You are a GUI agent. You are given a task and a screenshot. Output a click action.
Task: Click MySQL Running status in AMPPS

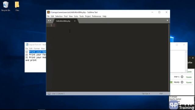[x=189, y=82]
